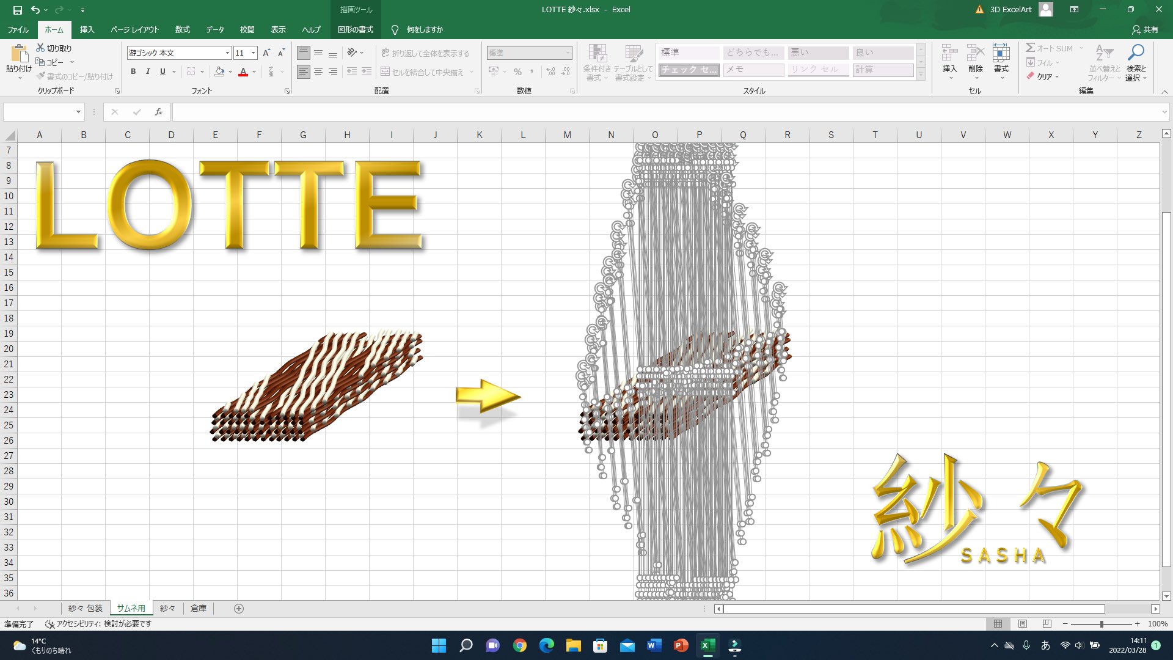Switch to sheet tab 紗々 包装

click(x=86, y=609)
